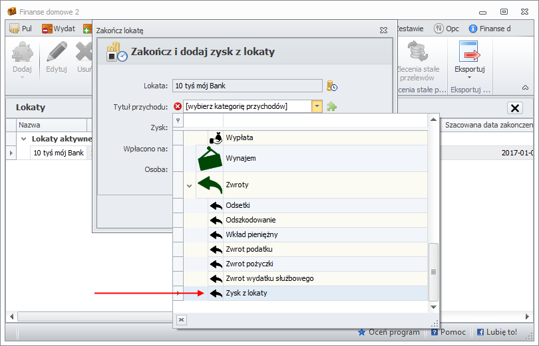Viewport: 539px width, 346px height.
Task: Click the Wynajem category icon
Action: (x=211, y=159)
